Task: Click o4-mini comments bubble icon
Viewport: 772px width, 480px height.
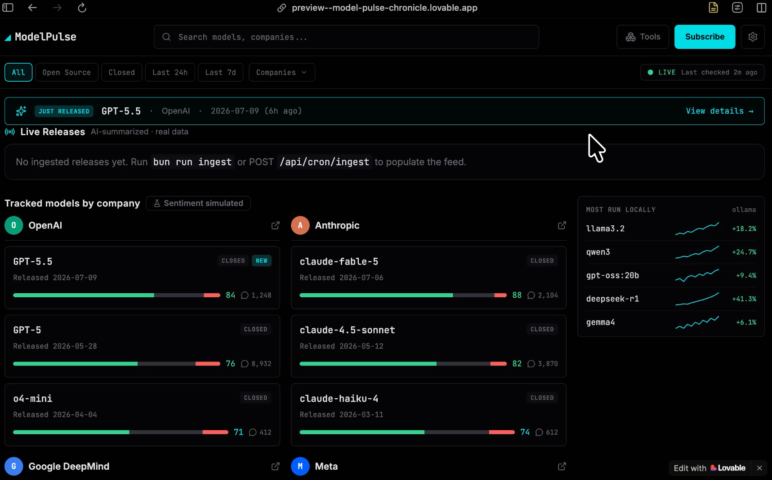Action: 253,432
